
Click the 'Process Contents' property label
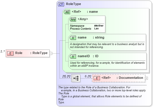tap(80, 29)
